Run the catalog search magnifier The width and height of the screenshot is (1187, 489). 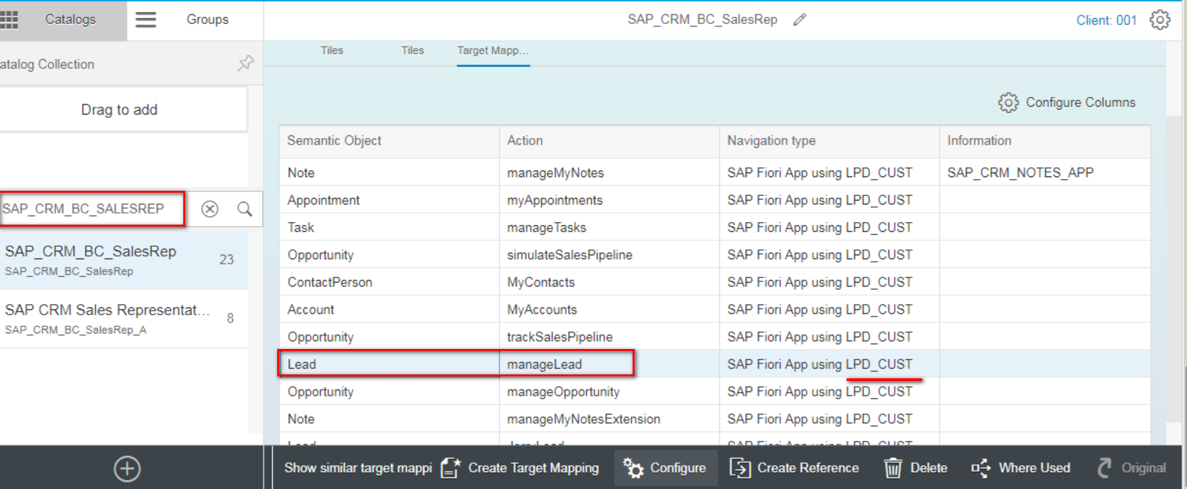[x=245, y=209]
